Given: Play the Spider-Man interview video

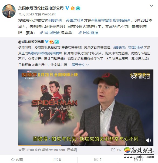Looking at the screenshot, I should 86,107.
